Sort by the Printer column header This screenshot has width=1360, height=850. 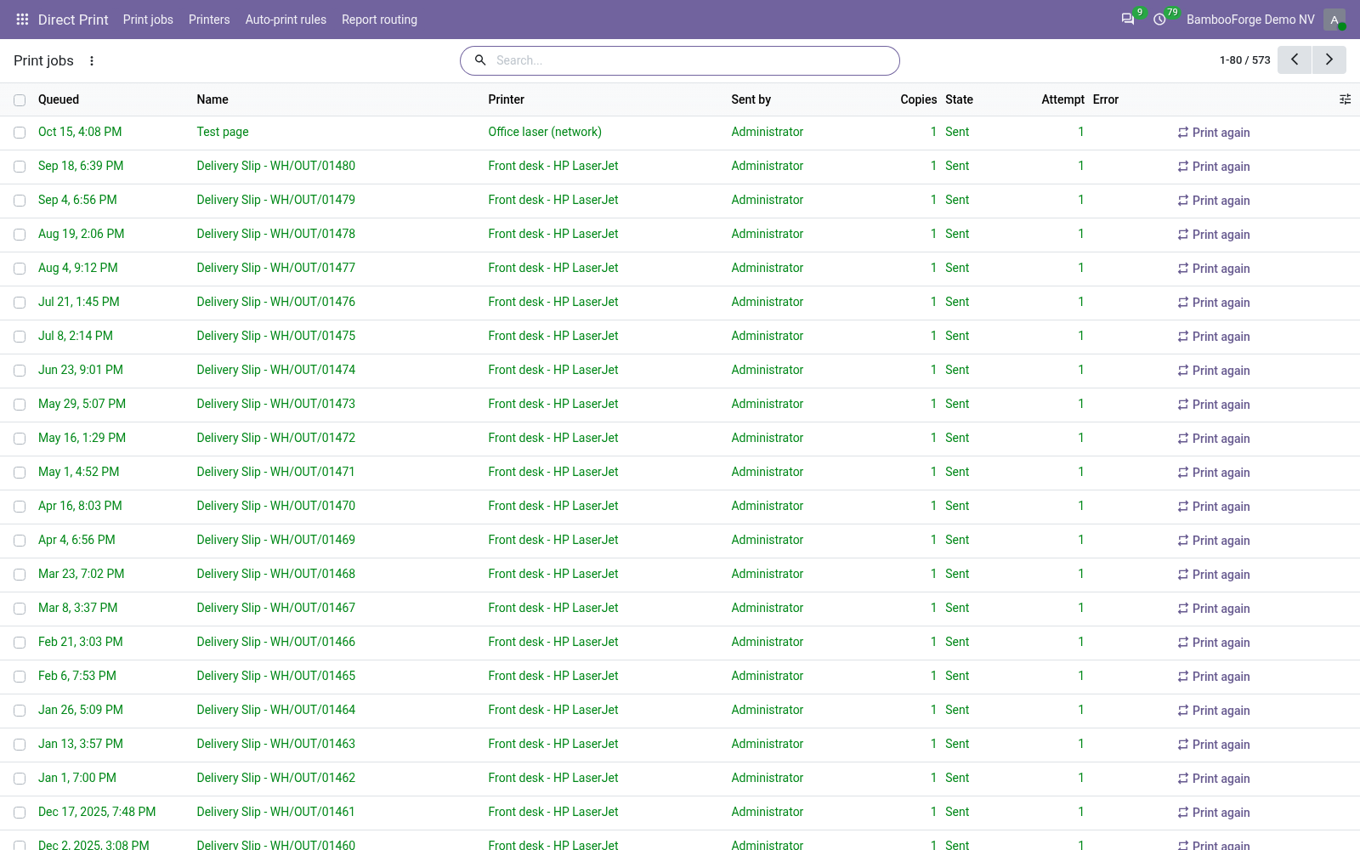pyautogui.click(x=507, y=99)
